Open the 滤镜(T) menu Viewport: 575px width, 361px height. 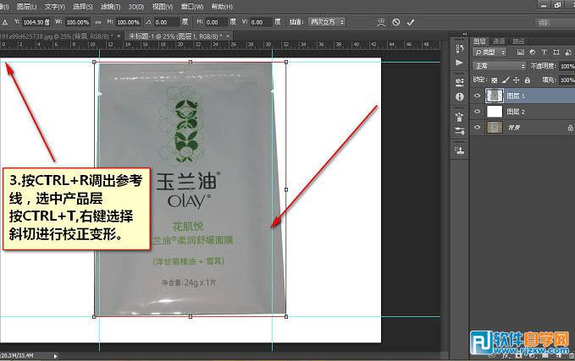coord(110,7)
